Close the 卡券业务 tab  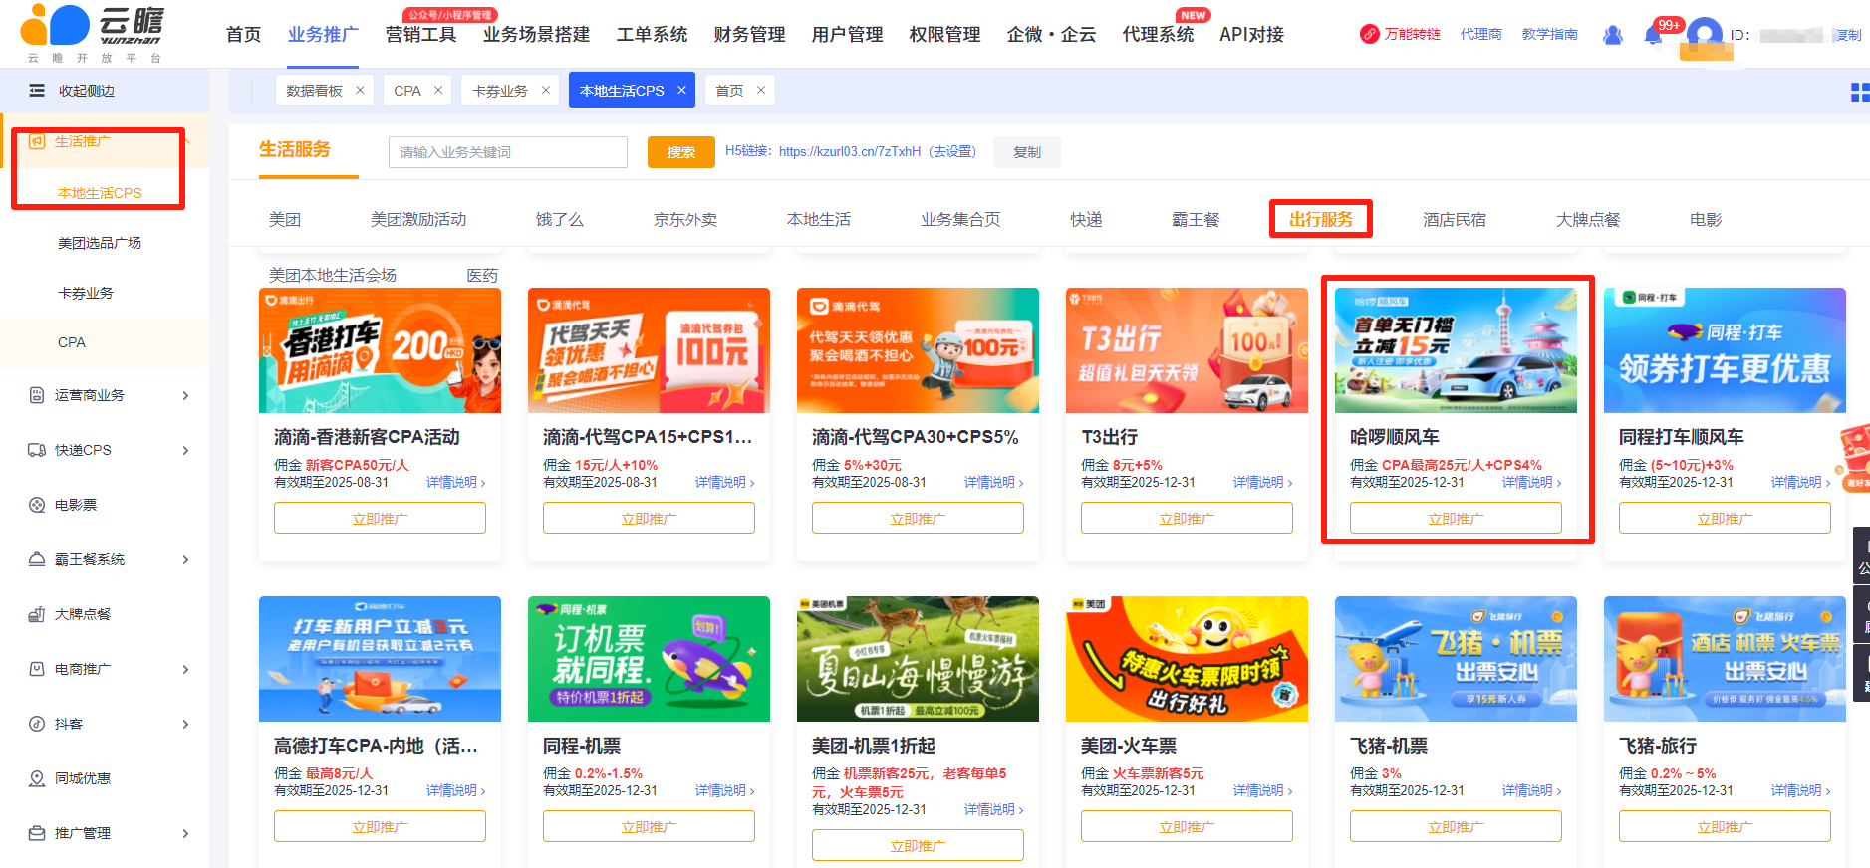point(545,91)
